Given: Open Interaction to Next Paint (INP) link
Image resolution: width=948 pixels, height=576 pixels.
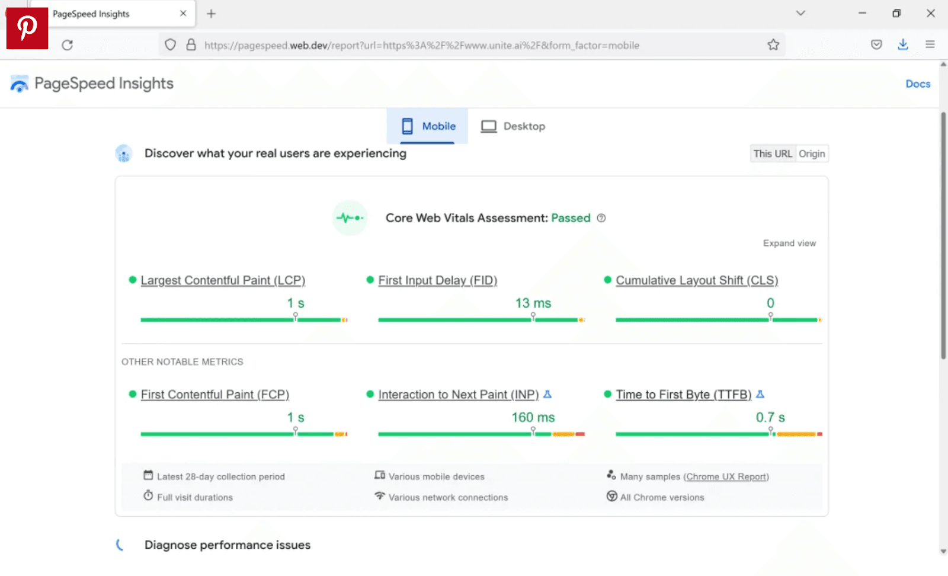Looking at the screenshot, I should 459,395.
